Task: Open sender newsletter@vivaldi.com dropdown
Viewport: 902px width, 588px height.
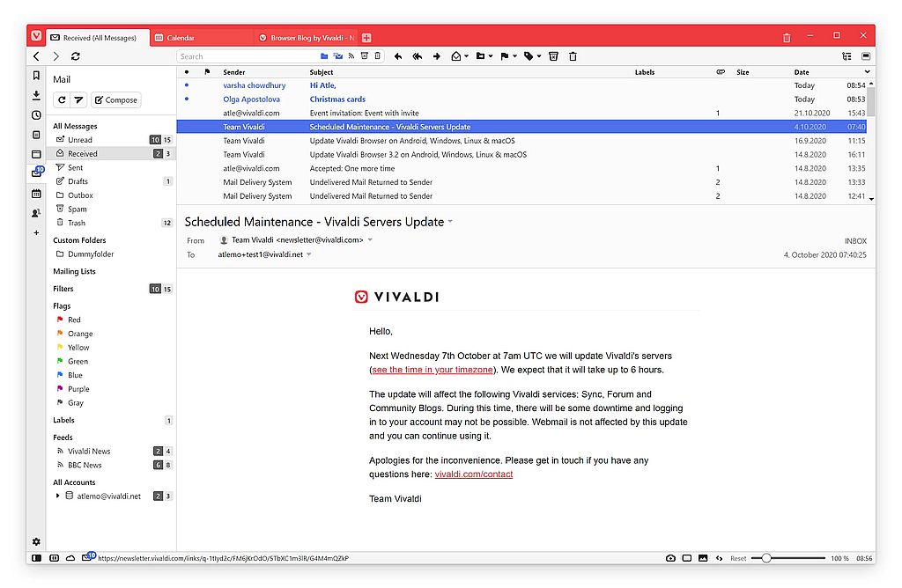Action: (x=370, y=240)
